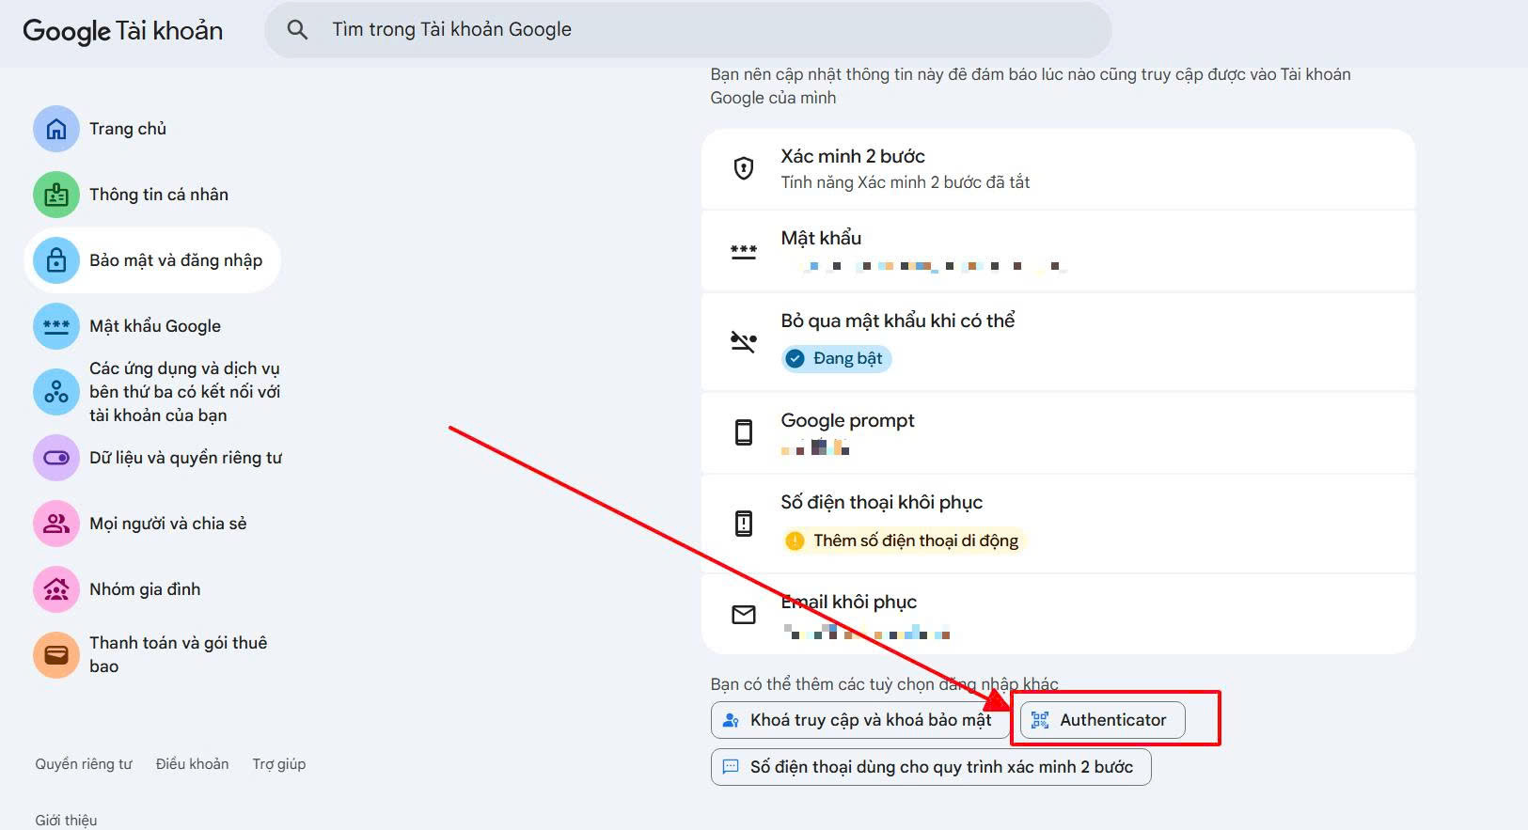Click the envelope icon for Email khôi phục

pos(744,615)
